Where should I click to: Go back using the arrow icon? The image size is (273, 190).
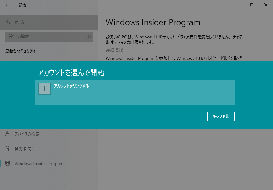pos(7,5)
